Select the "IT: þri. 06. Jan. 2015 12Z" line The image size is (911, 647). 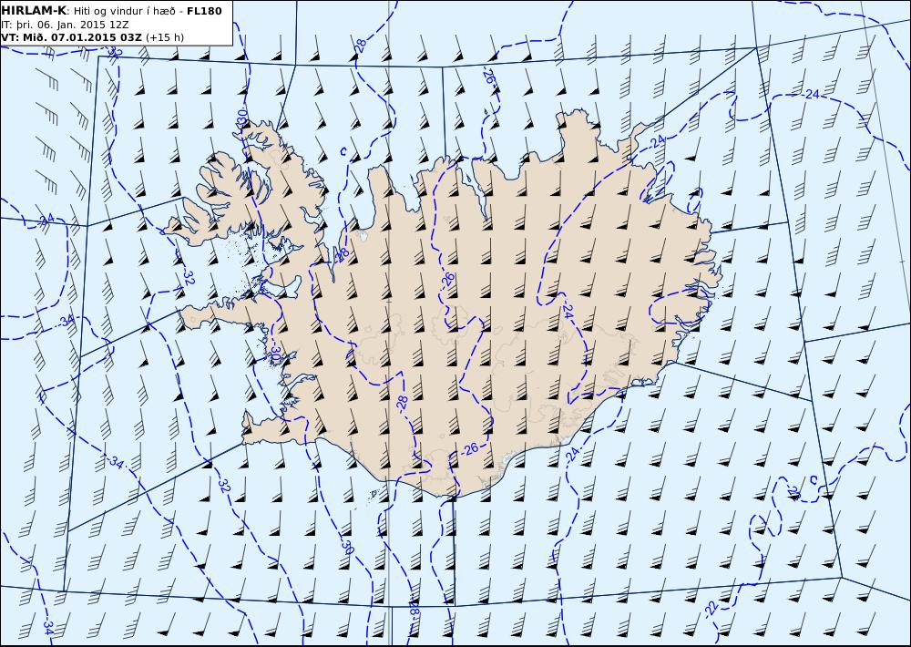pyautogui.click(x=65, y=25)
